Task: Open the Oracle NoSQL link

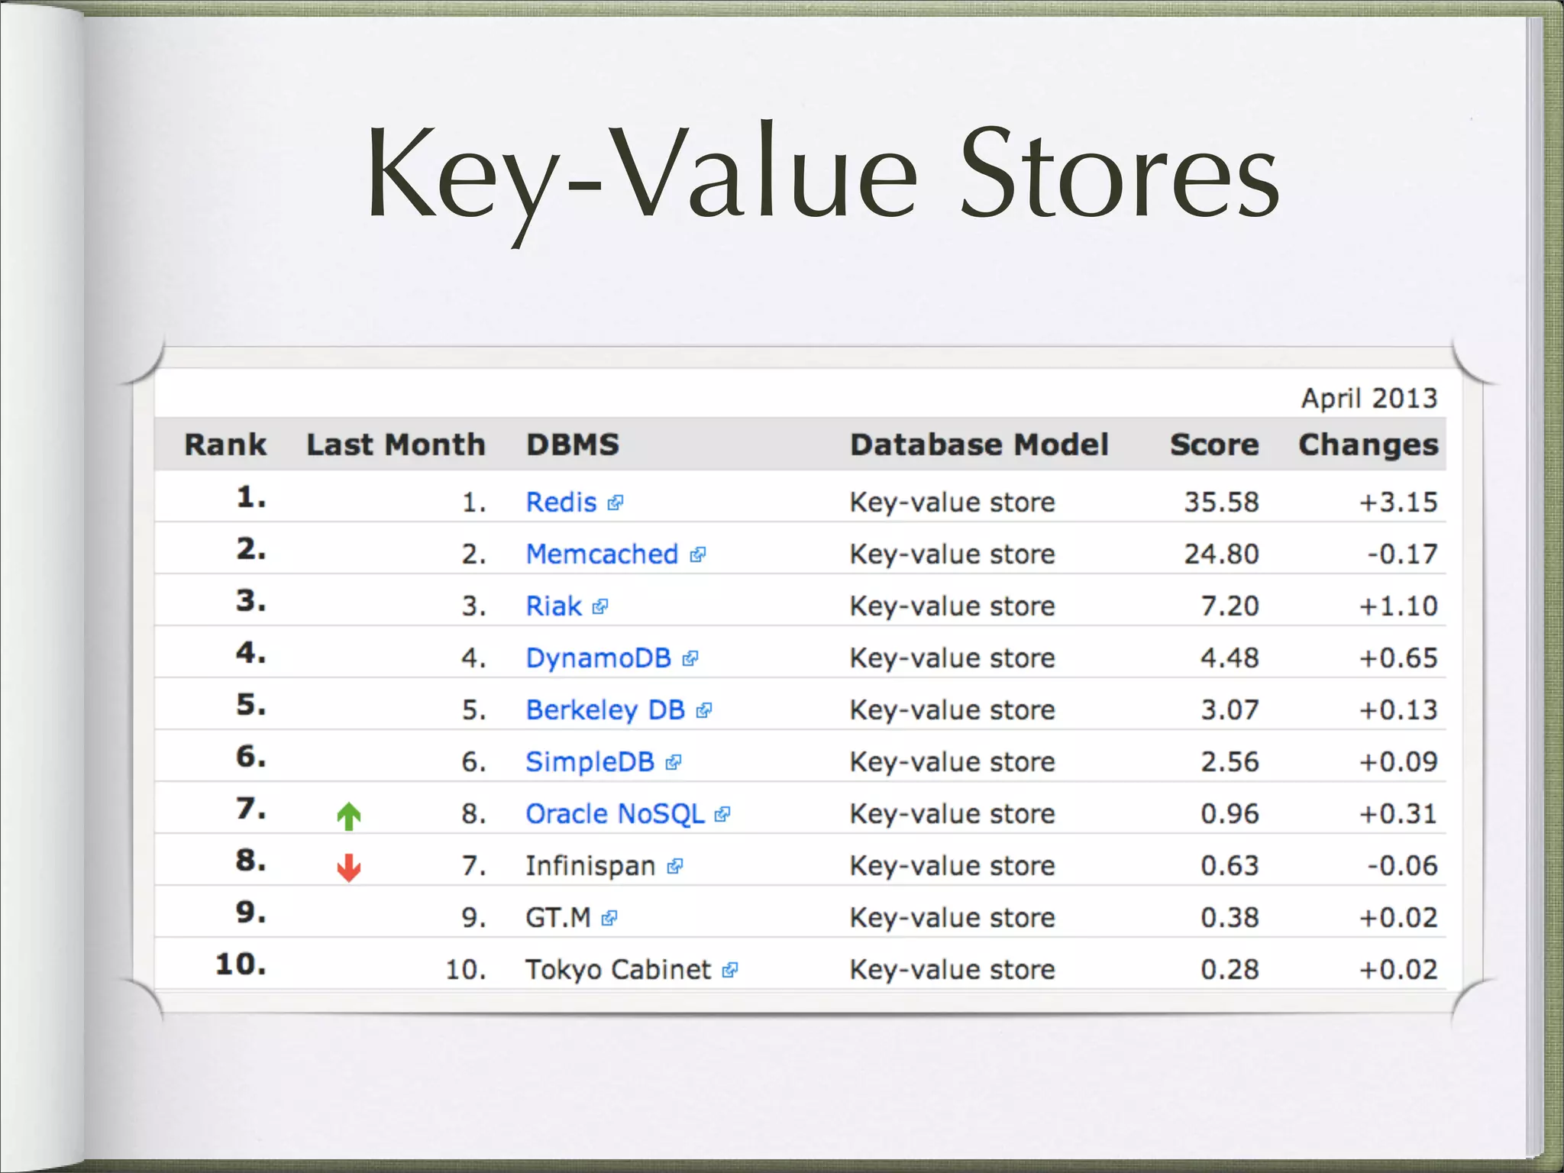Action: point(615,814)
